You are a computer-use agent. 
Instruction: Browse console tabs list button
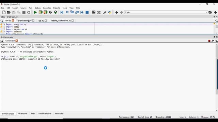(2, 41)
